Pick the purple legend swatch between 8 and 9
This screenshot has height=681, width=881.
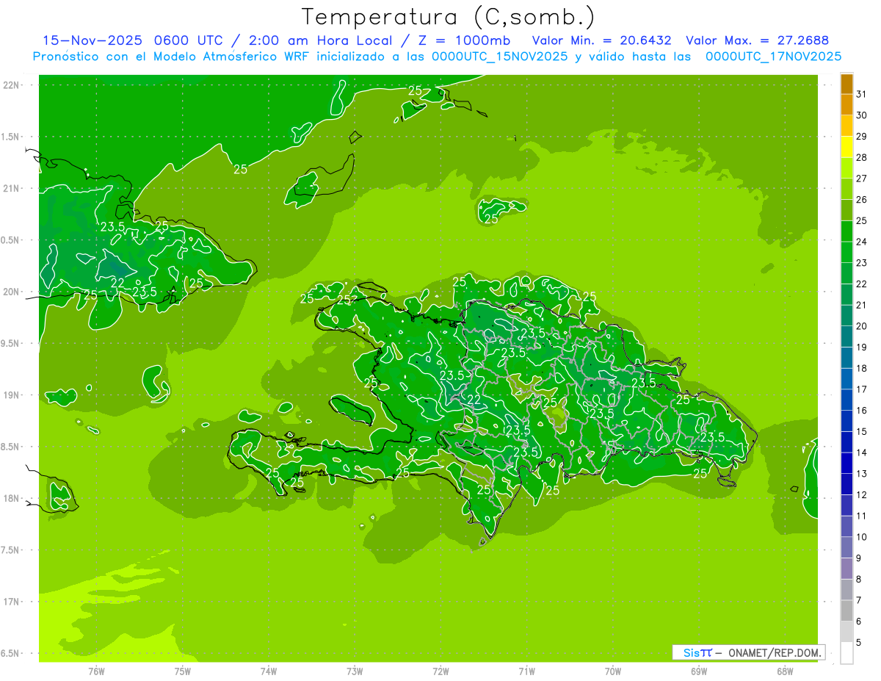click(846, 569)
